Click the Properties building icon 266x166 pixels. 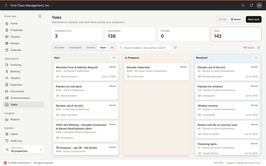tap(7, 30)
